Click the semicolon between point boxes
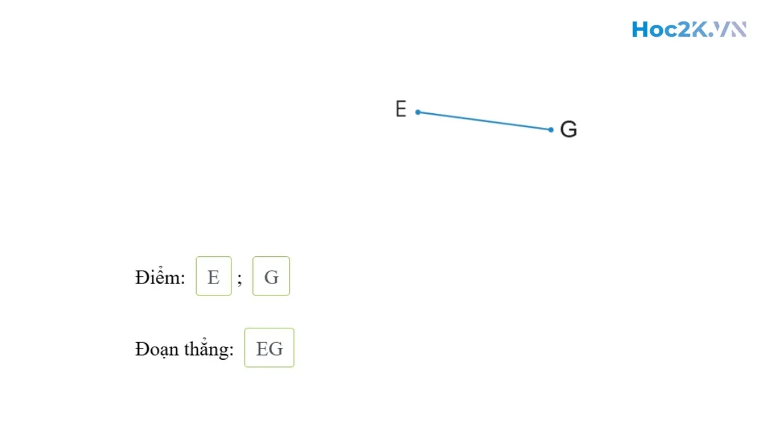 tap(240, 278)
